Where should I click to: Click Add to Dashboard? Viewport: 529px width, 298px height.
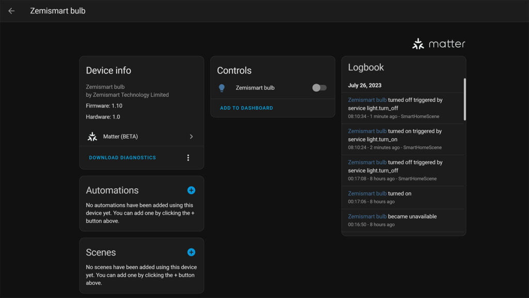click(246, 108)
